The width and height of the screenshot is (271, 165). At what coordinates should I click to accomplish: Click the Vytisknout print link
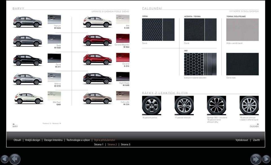(242, 140)
